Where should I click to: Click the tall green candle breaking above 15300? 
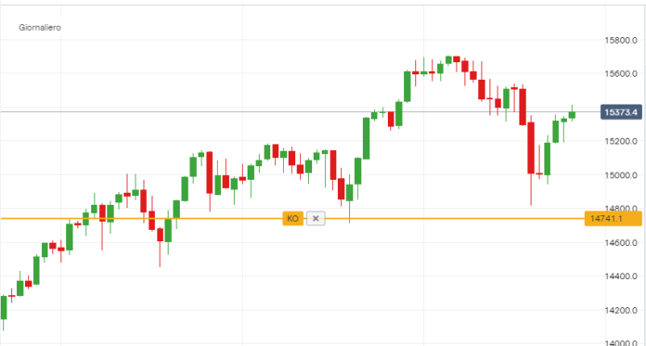[x=366, y=138]
